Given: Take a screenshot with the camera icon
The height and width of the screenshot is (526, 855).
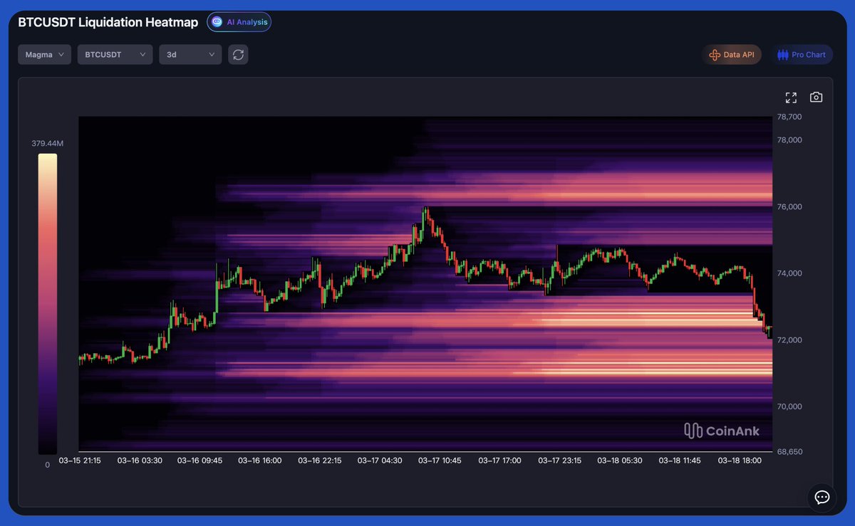Looking at the screenshot, I should [x=816, y=98].
